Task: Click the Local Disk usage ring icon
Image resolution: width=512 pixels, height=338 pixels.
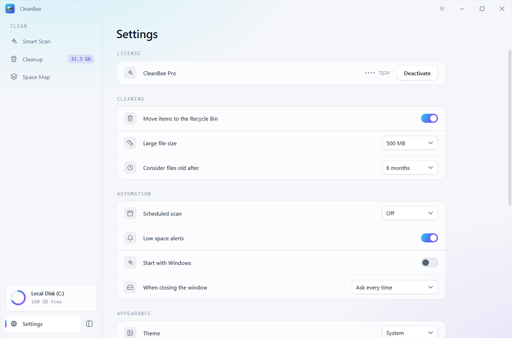Action: [x=18, y=298]
